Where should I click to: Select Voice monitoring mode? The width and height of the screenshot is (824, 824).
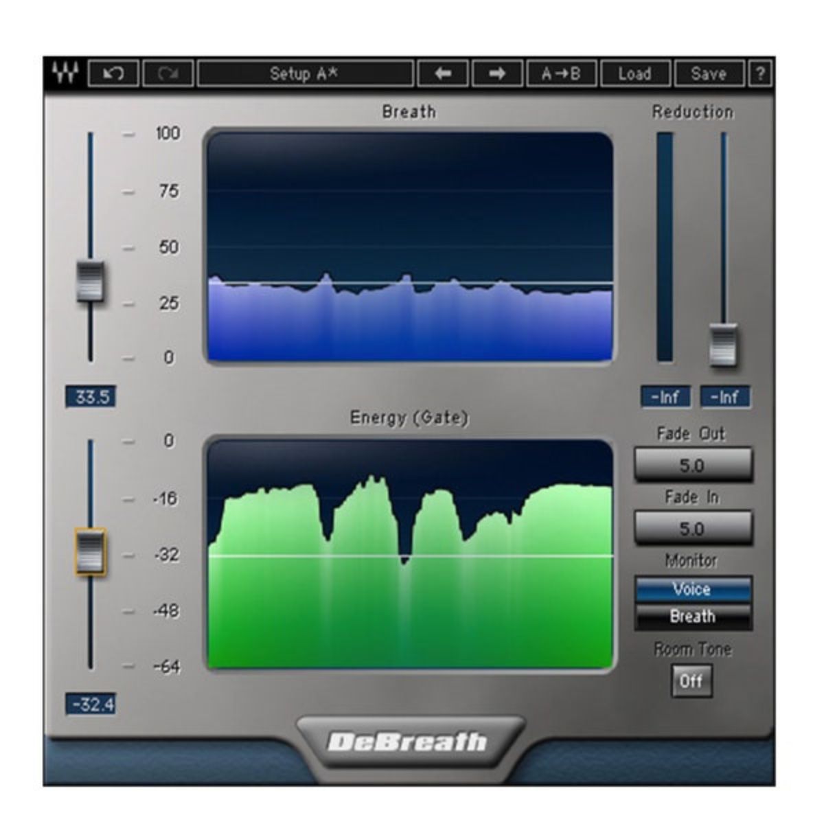coord(691,589)
